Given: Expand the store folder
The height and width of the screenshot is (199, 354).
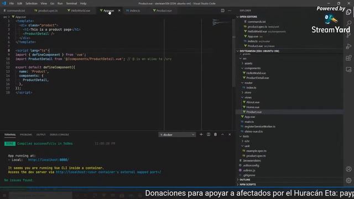Looking at the screenshot, I should point(248,92).
